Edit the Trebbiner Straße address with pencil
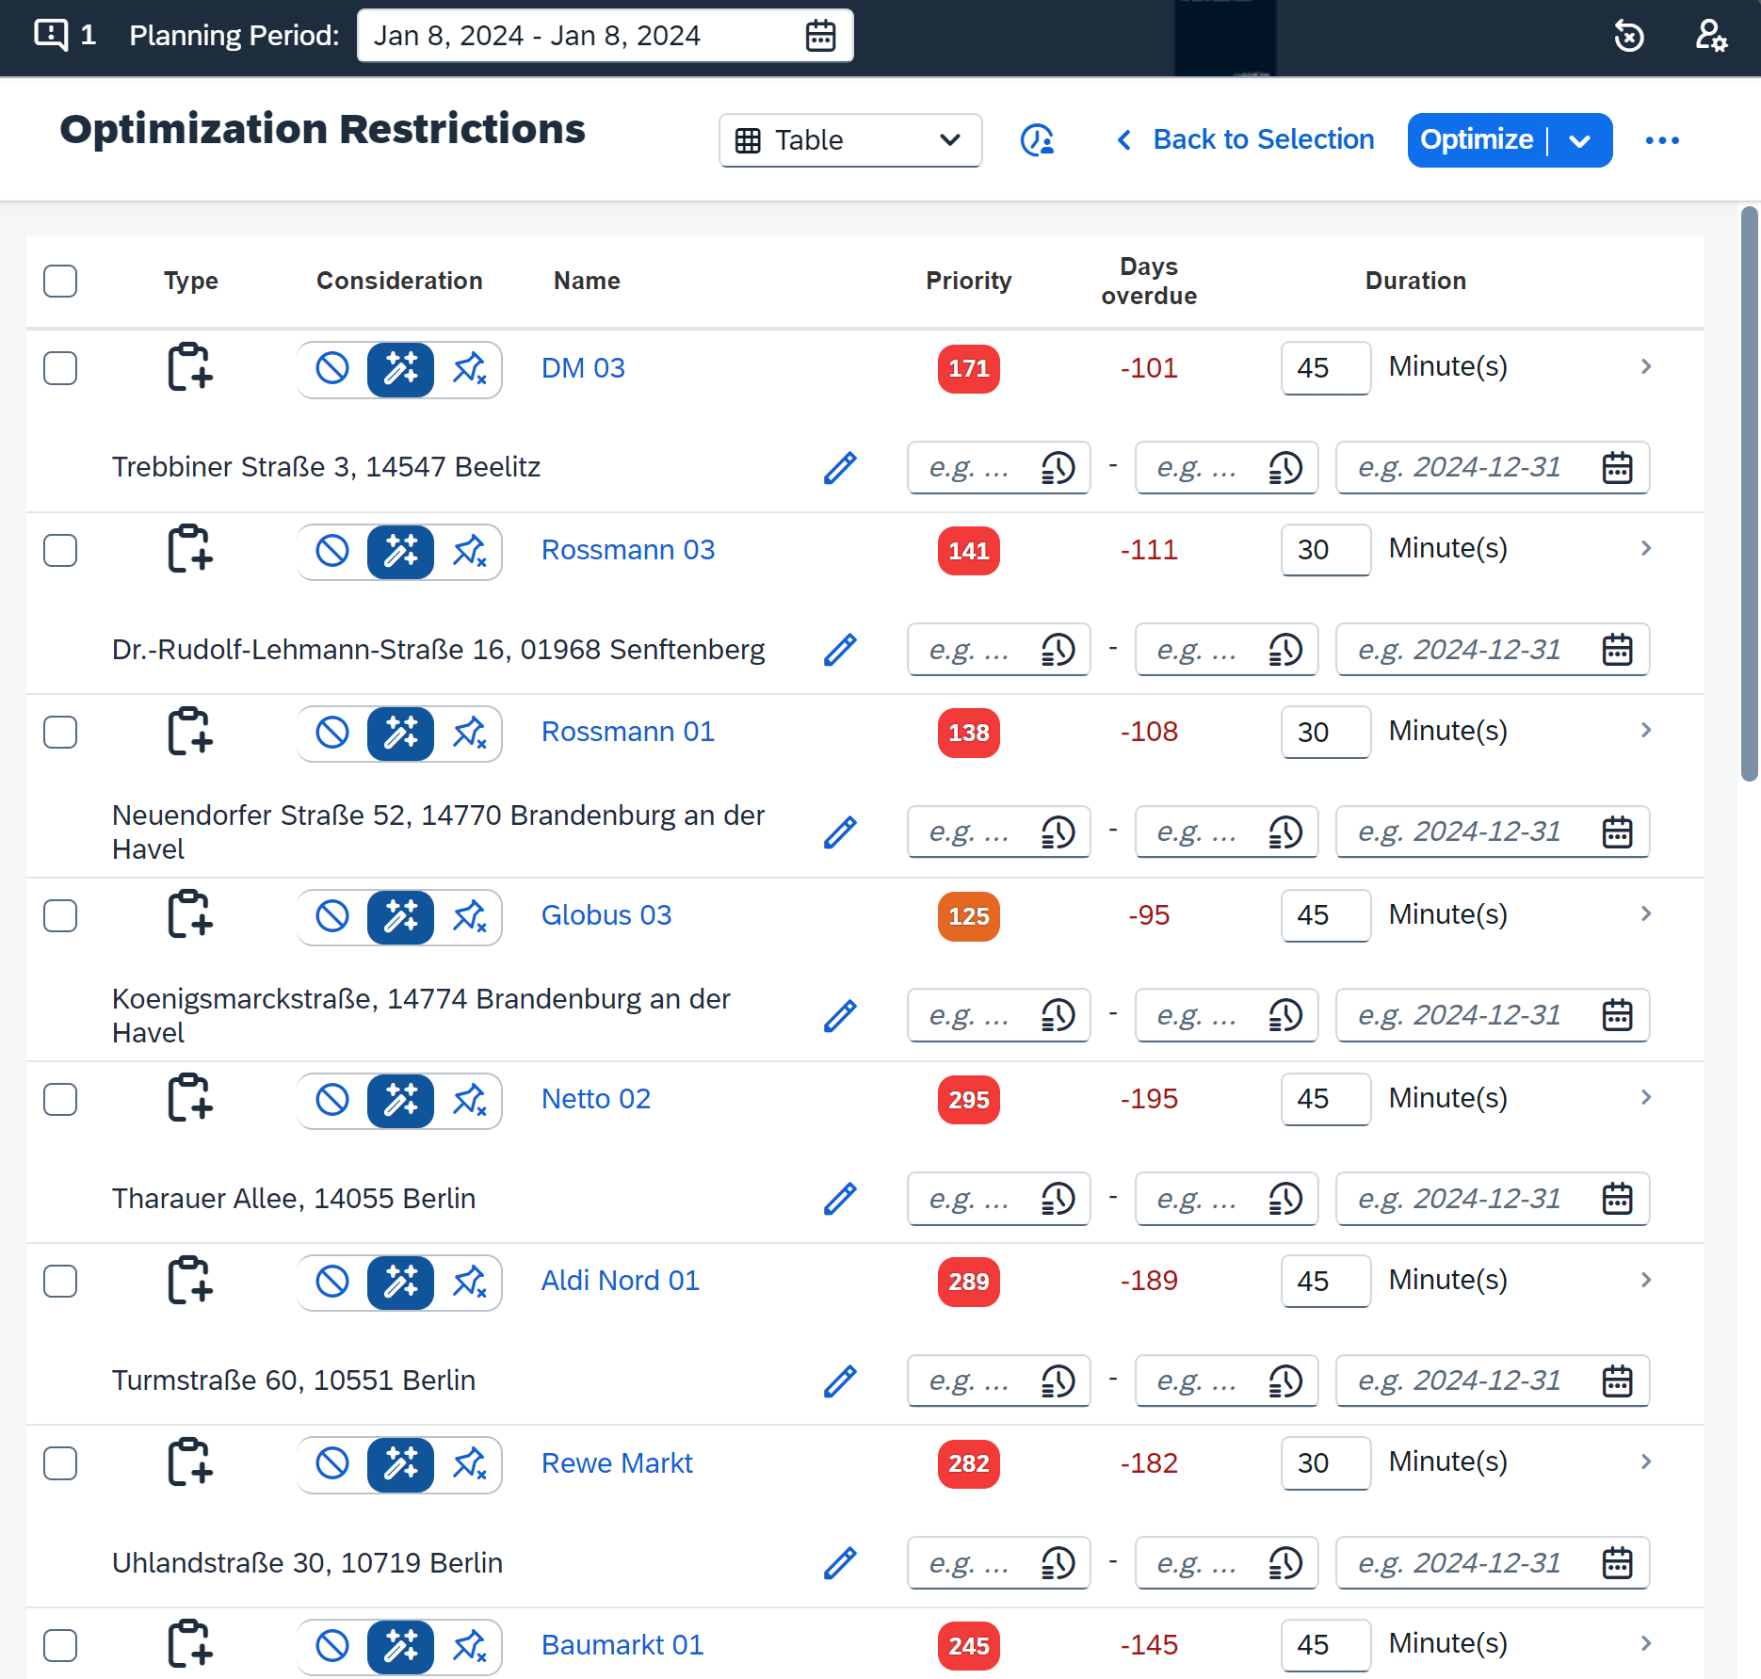The width and height of the screenshot is (1761, 1679). pyautogui.click(x=840, y=467)
